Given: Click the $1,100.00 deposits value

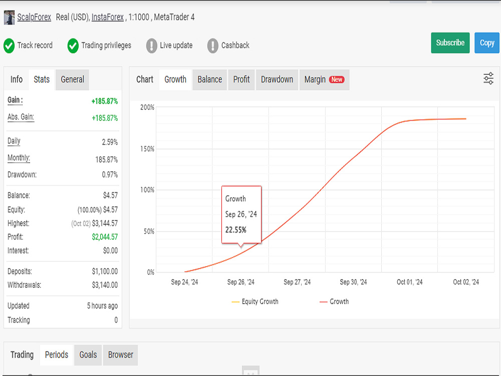Looking at the screenshot, I should 105,271.
